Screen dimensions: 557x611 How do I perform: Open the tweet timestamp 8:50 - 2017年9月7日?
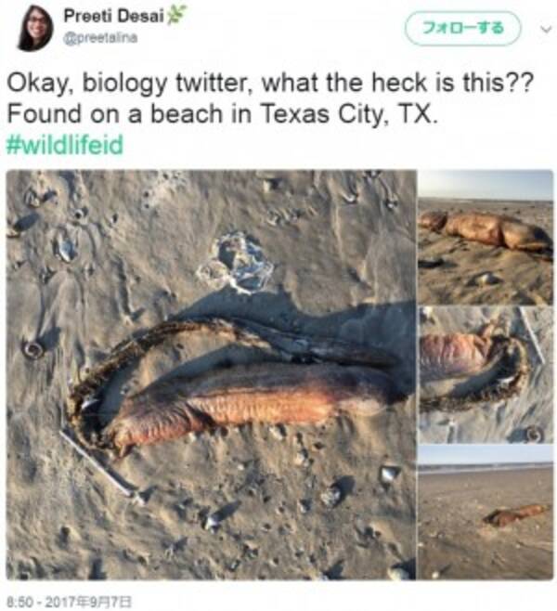71,602
